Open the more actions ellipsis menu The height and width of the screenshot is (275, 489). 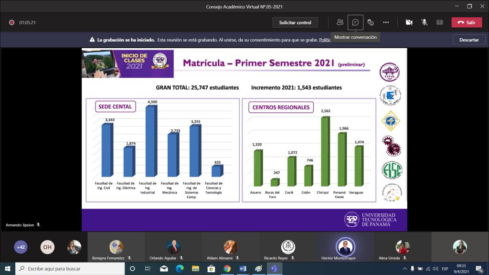click(386, 22)
